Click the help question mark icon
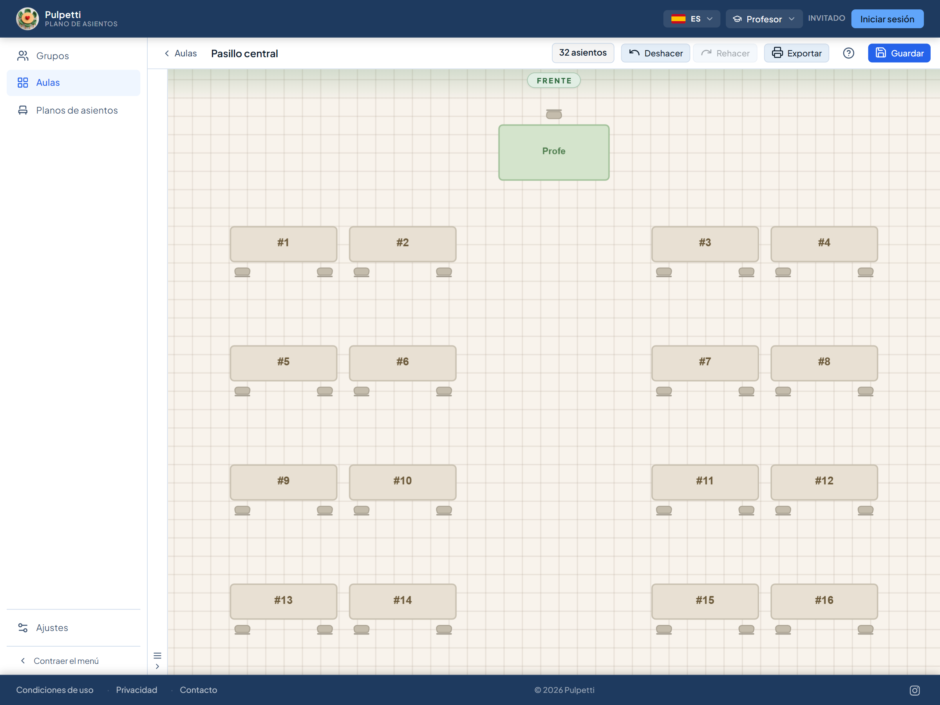 click(848, 53)
